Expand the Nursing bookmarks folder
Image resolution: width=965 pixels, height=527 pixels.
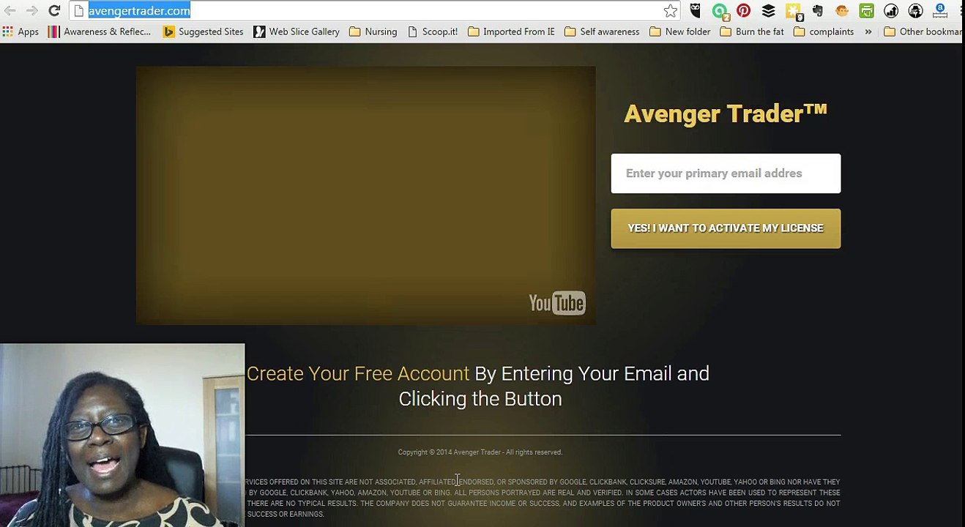(x=373, y=31)
